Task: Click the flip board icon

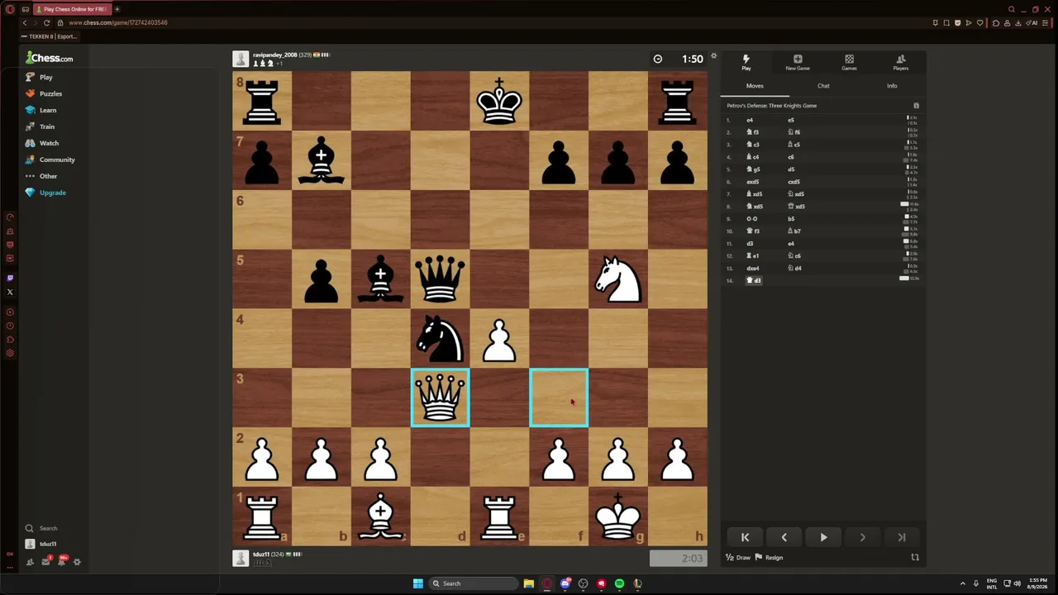Action: [915, 558]
